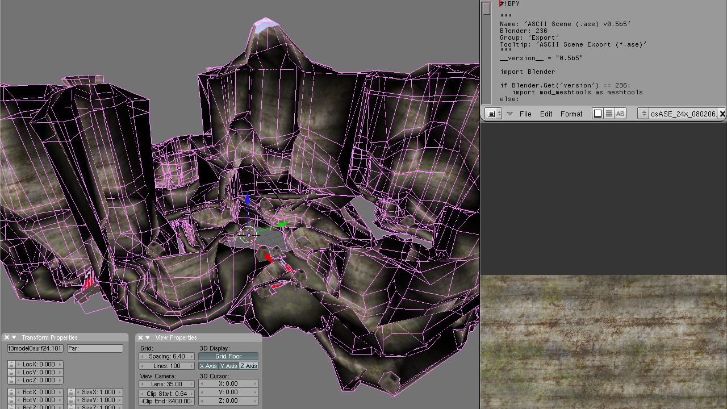Click the LocX lock icon
This screenshot has height=409, width=727.
[11, 364]
